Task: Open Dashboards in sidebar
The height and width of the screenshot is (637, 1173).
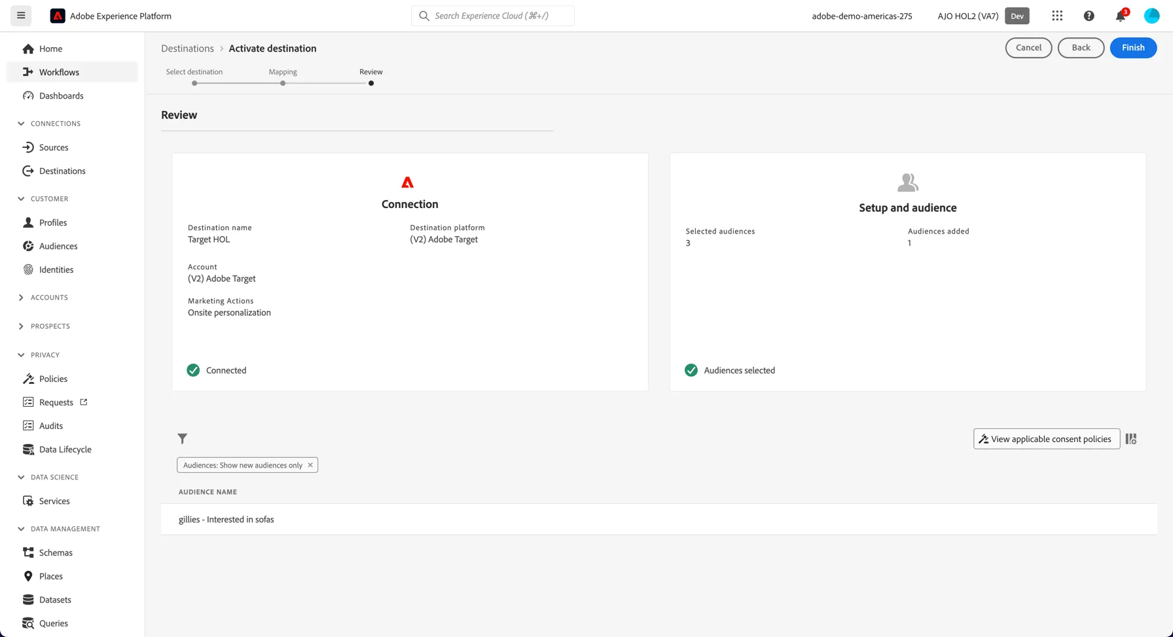Action: click(x=72, y=95)
